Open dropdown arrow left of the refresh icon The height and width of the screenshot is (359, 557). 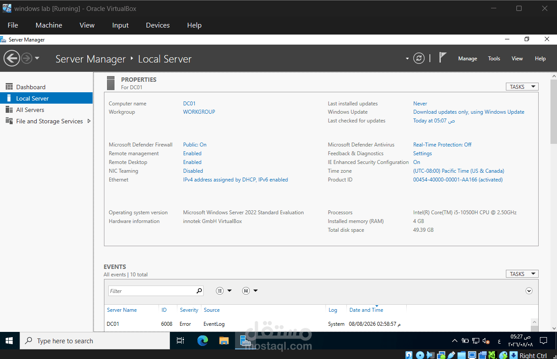point(407,59)
